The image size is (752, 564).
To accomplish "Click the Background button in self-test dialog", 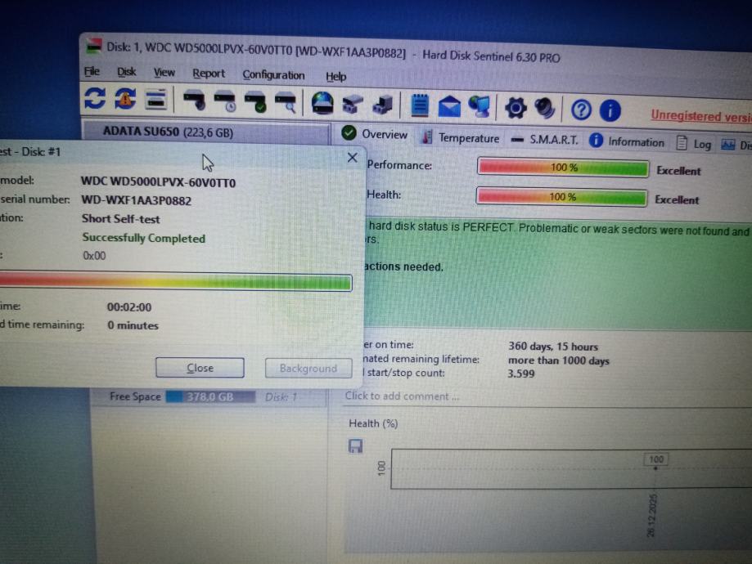I will (x=308, y=368).
